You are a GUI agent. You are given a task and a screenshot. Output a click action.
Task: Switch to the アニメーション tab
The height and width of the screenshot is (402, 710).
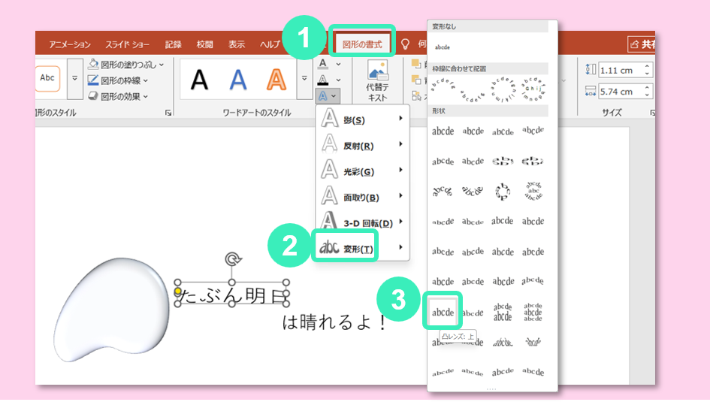pos(70,44)
